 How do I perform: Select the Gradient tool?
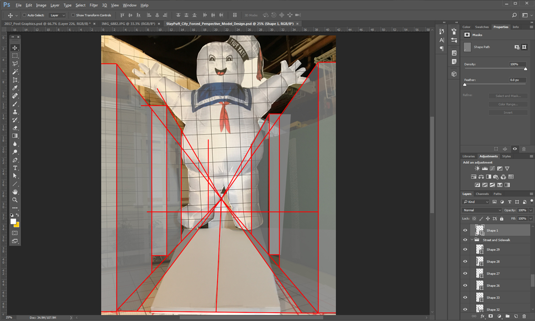pos(14,136)
